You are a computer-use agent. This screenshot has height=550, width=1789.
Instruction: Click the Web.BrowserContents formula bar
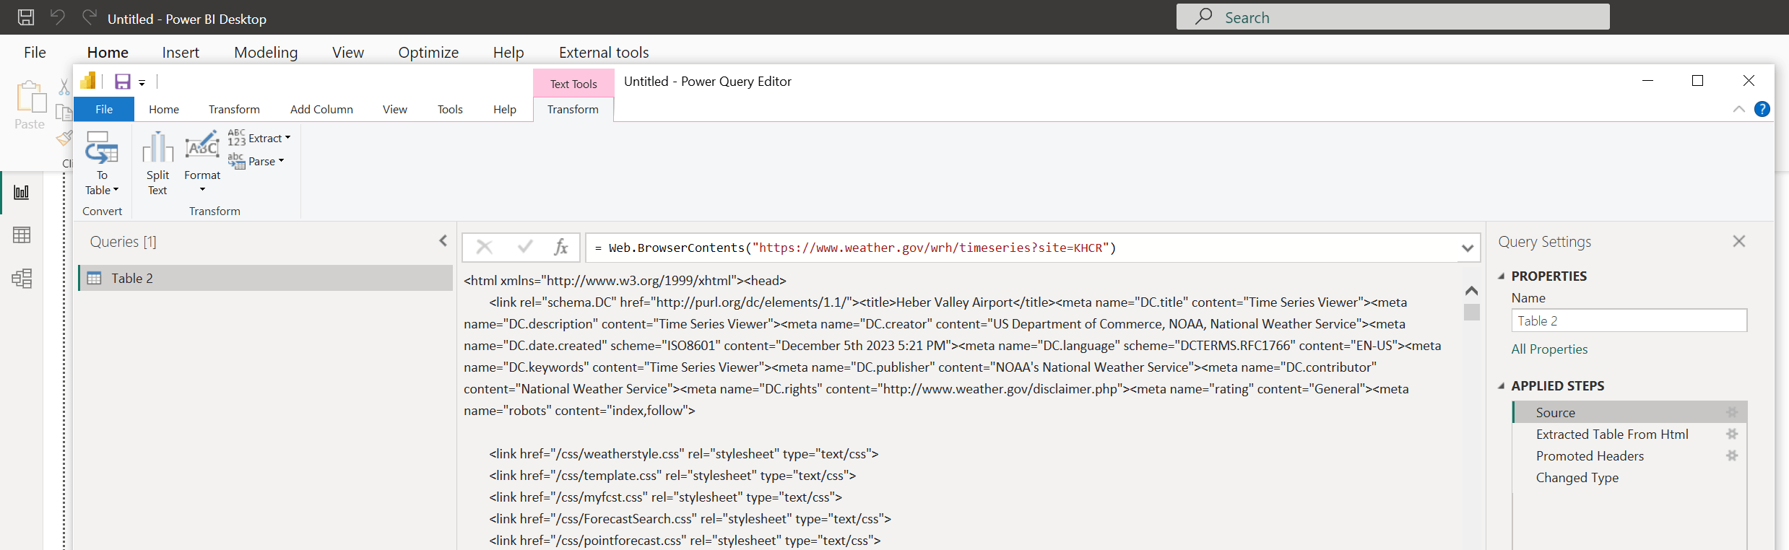[x=1023, y=248]
